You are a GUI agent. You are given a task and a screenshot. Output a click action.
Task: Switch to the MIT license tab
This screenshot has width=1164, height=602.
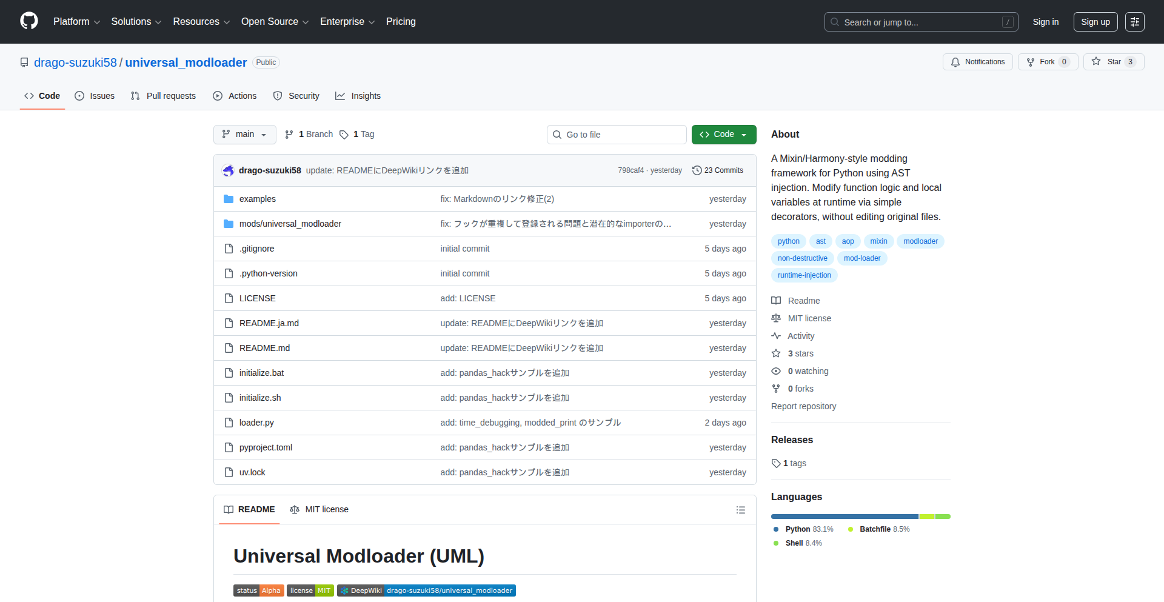click(319, 509)
